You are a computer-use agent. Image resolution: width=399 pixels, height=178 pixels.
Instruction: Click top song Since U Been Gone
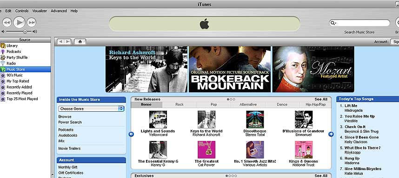362,137
